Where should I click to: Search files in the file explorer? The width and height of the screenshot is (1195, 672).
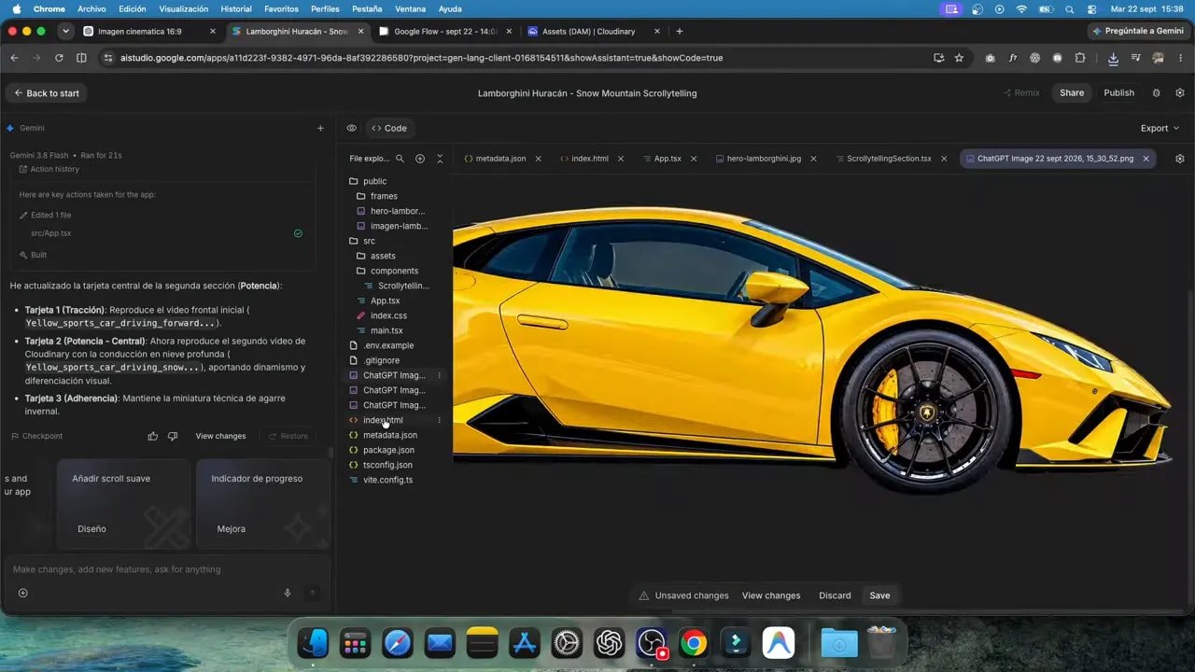[x=401, y=159]
